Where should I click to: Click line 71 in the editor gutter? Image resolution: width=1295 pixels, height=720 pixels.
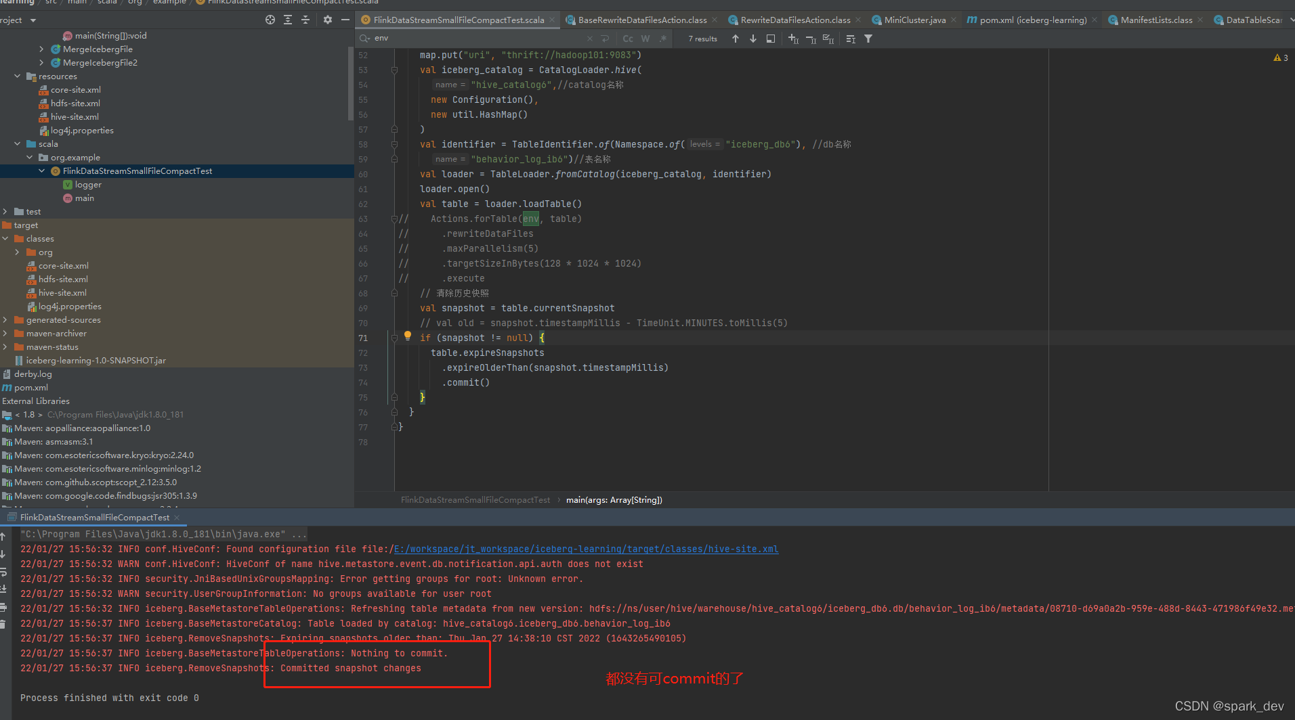click(x=363, y=338)
